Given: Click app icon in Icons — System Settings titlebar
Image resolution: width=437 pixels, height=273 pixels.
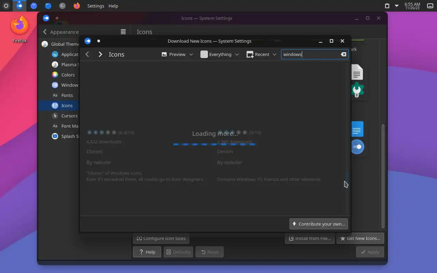Looking at the screenshot, I should [46, 18].
